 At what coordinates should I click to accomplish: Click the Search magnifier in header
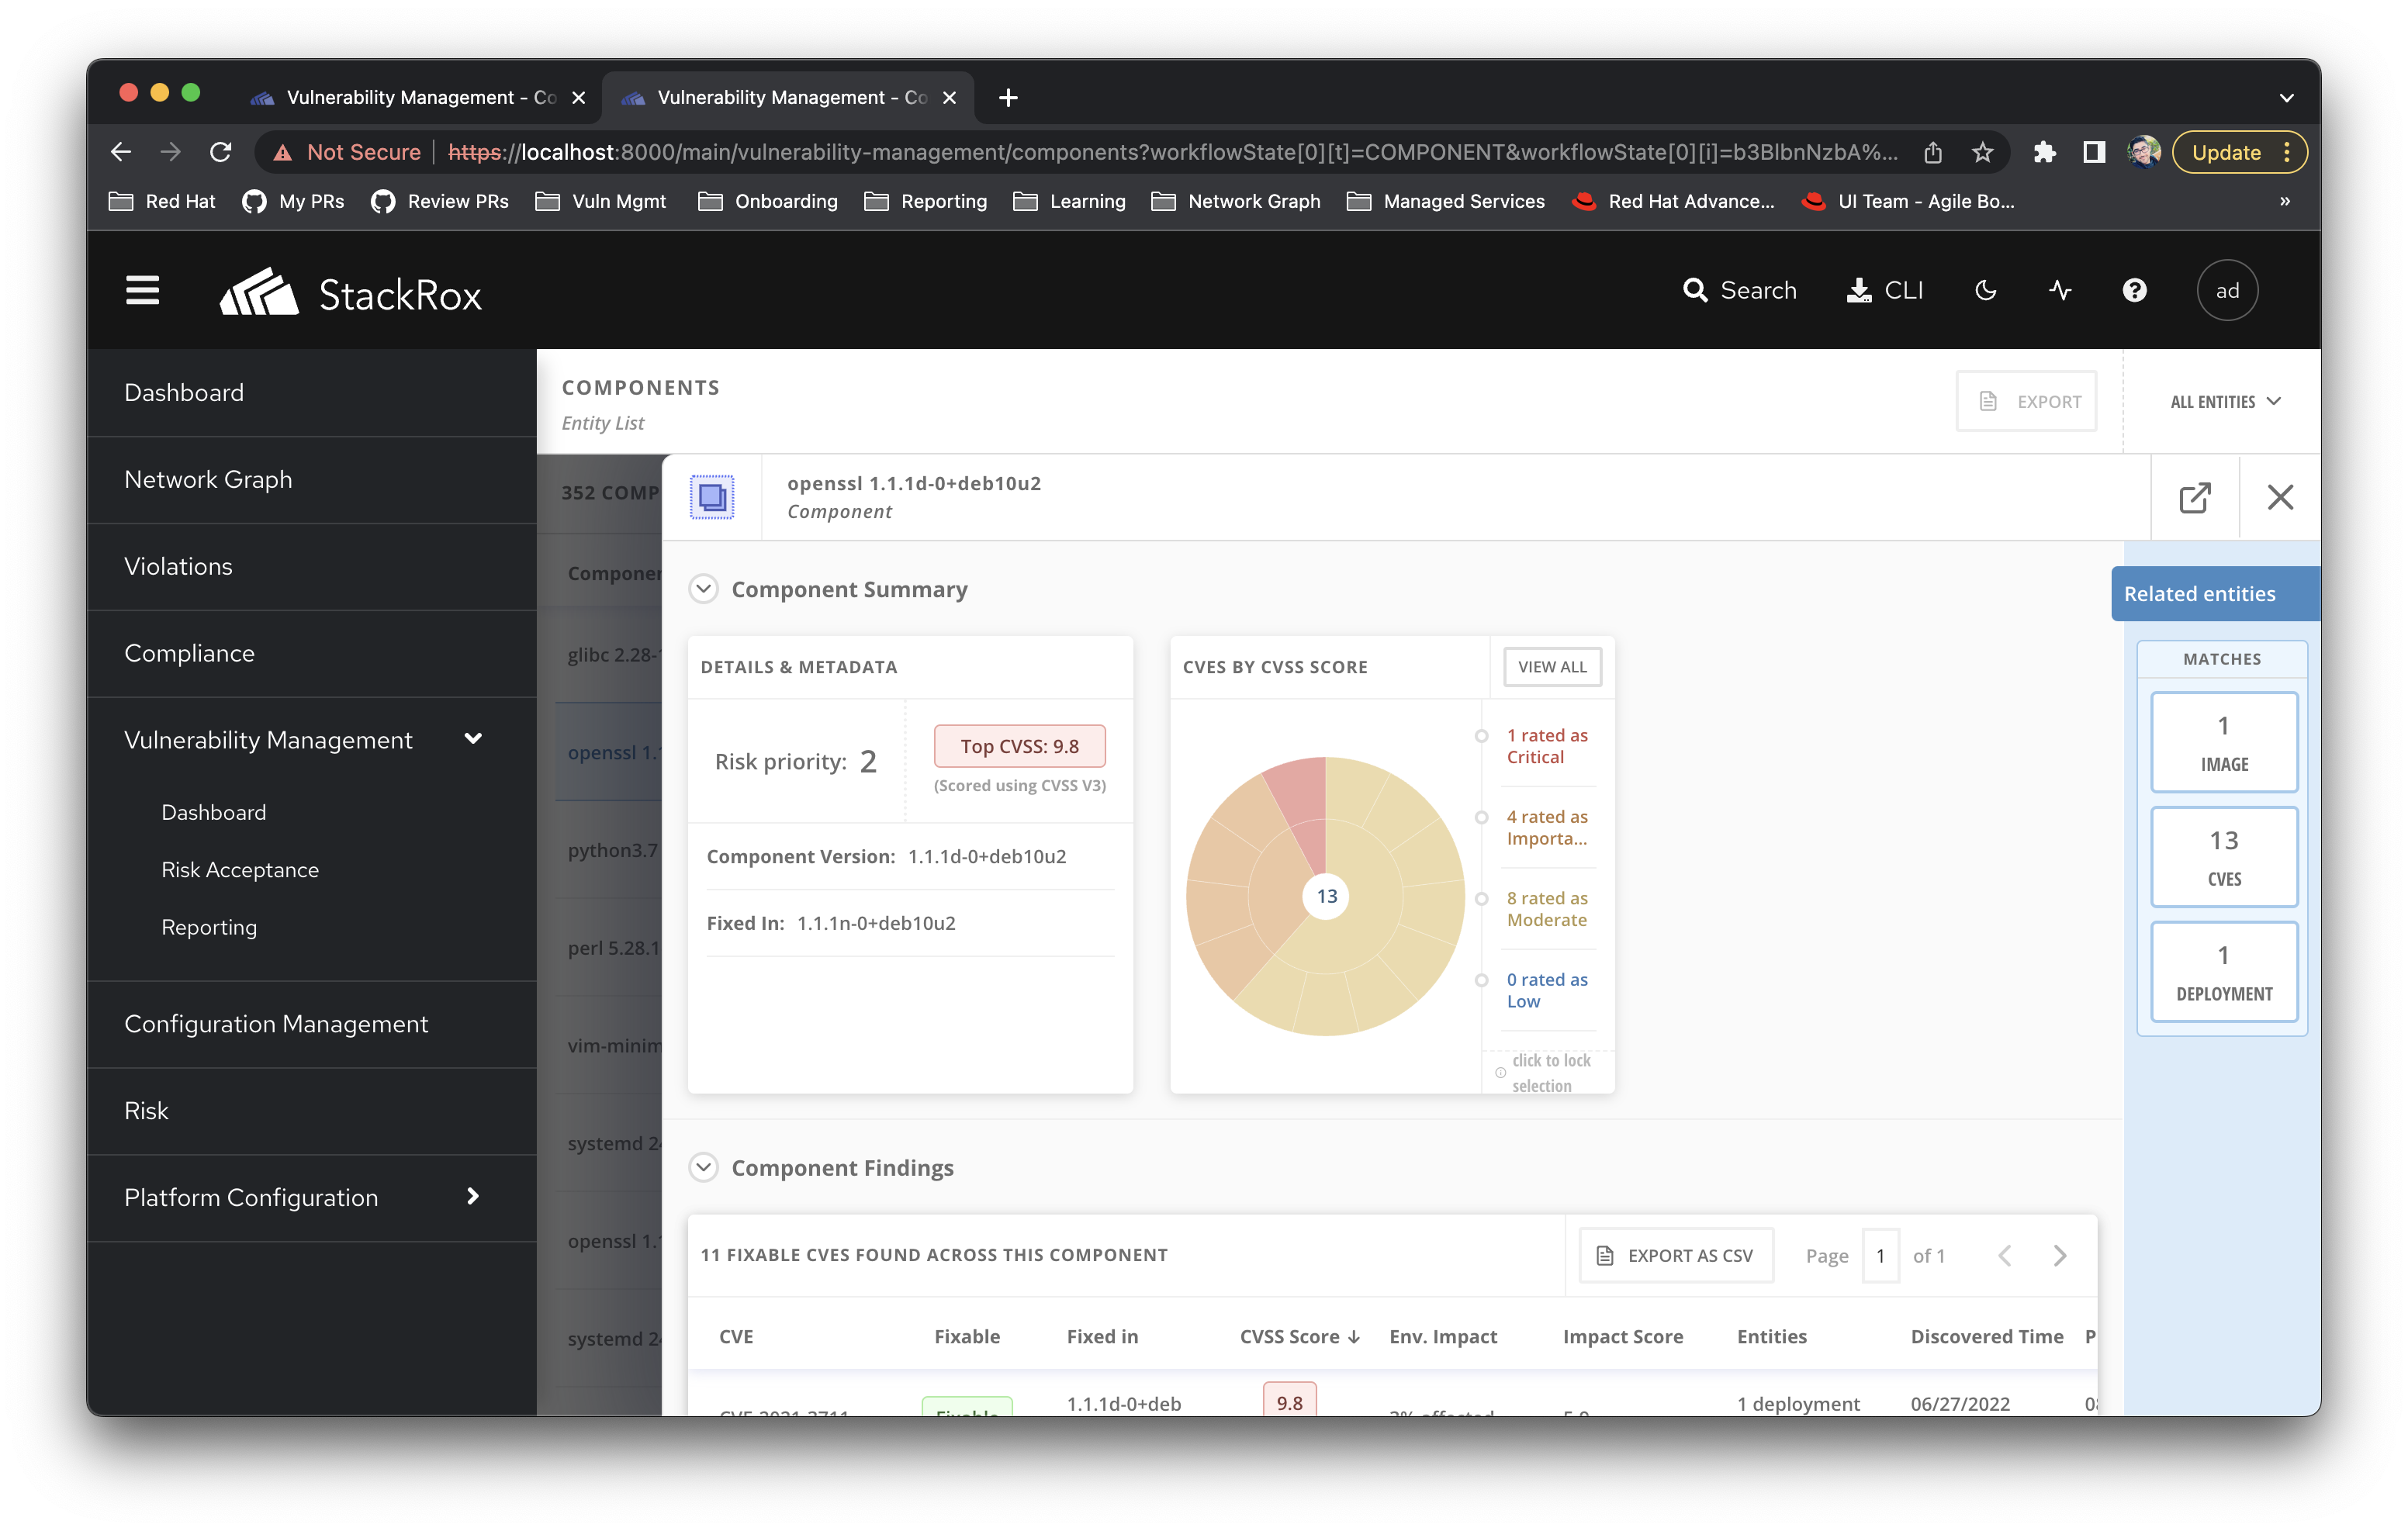coord(1695,291)
